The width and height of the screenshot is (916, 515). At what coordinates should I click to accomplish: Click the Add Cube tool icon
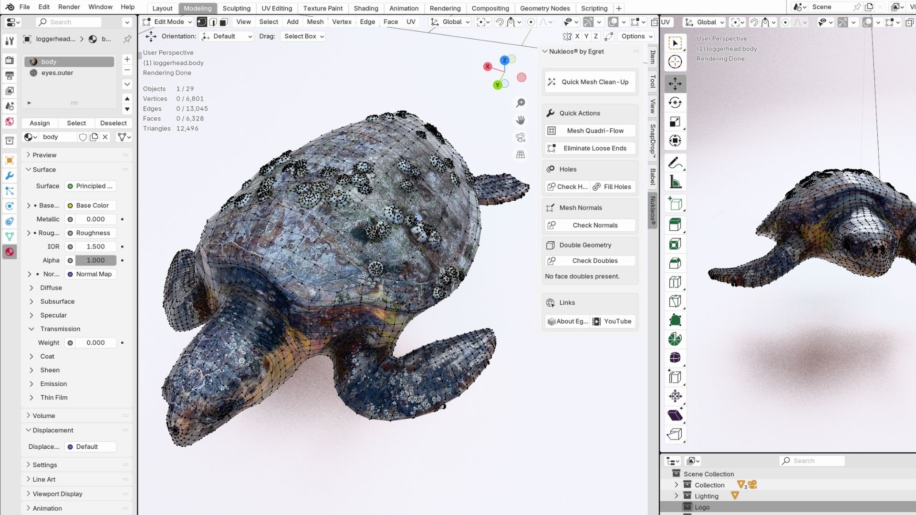675,204
